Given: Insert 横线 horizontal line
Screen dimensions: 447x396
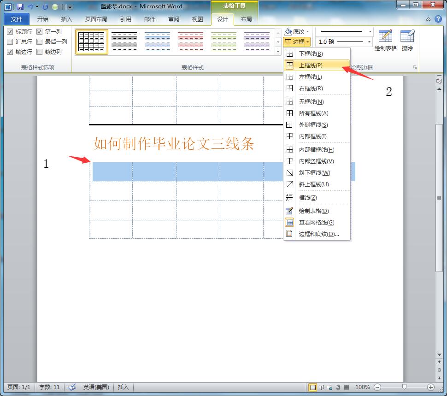Looking at the screenshot, I should [317, 198].
